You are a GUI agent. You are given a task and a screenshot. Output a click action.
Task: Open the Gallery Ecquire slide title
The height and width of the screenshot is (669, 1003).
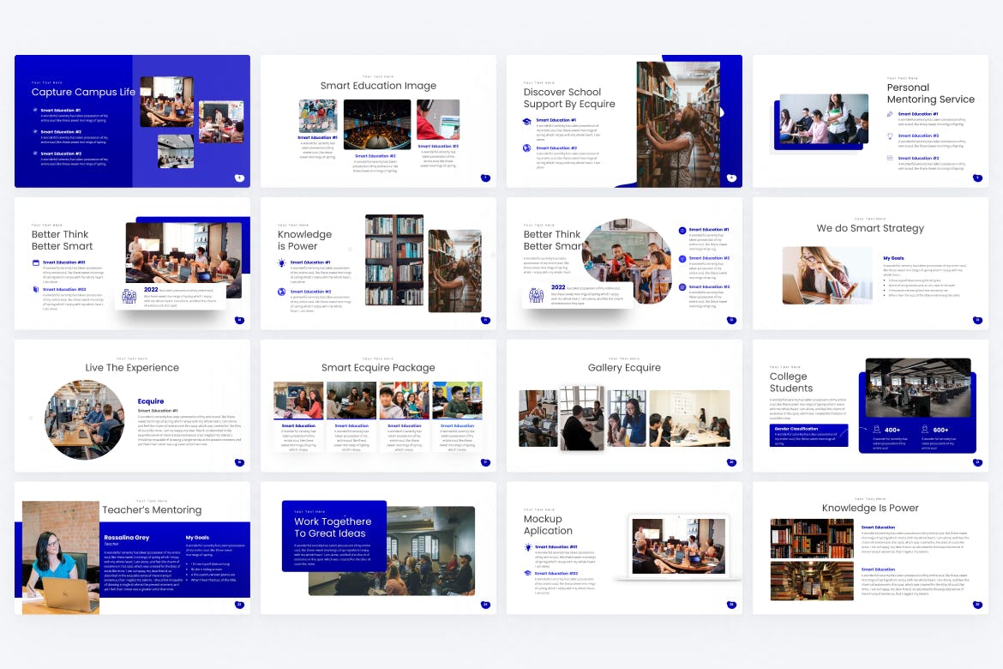[624, 368]
